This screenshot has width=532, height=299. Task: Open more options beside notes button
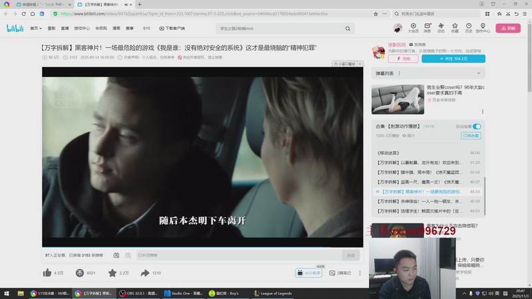pyautogui.click(x=360, y=273)
